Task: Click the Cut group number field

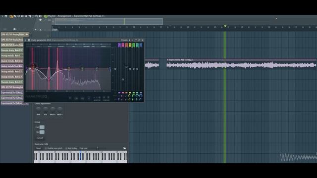Action: 42,127
